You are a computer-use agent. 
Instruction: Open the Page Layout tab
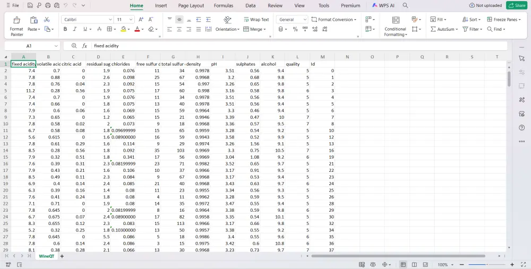191,5
